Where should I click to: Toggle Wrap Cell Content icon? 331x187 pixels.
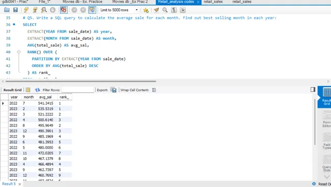click(154, 90)
